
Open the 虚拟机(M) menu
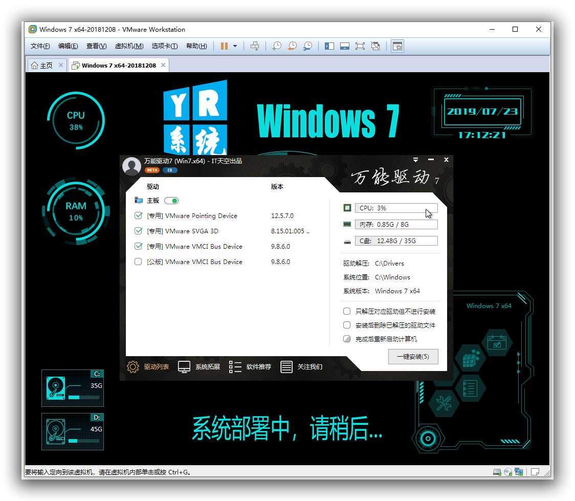(129, 46)
